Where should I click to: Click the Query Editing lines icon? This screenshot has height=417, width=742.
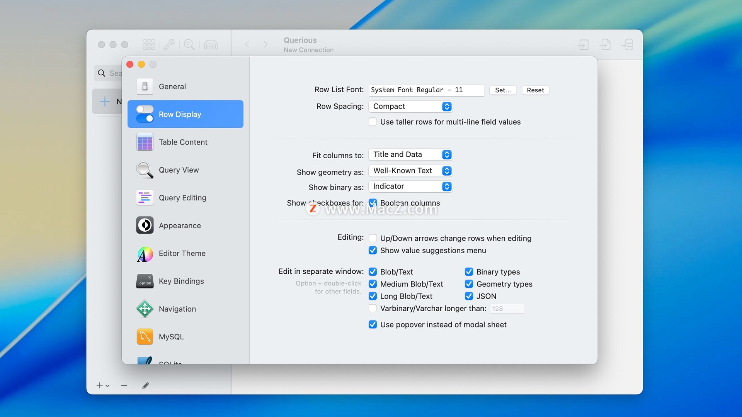145,198
